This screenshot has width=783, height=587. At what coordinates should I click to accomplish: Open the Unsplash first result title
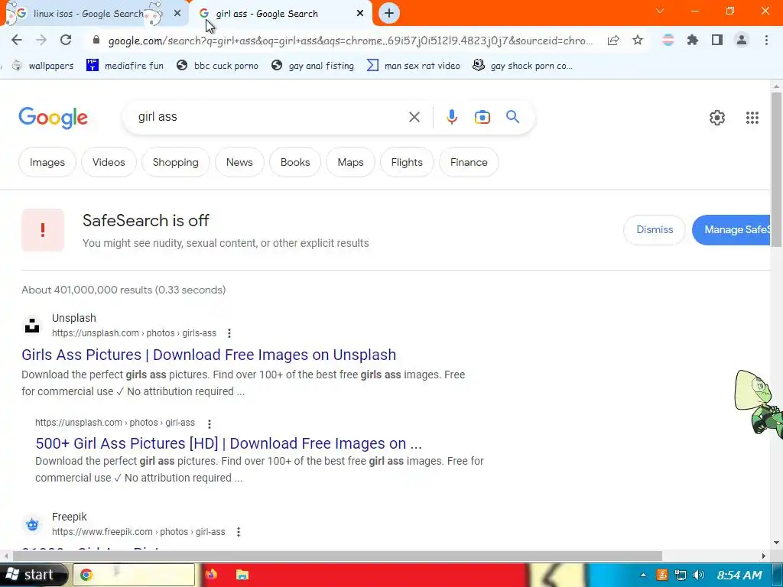pyautogui.click(x=209, y=355)
